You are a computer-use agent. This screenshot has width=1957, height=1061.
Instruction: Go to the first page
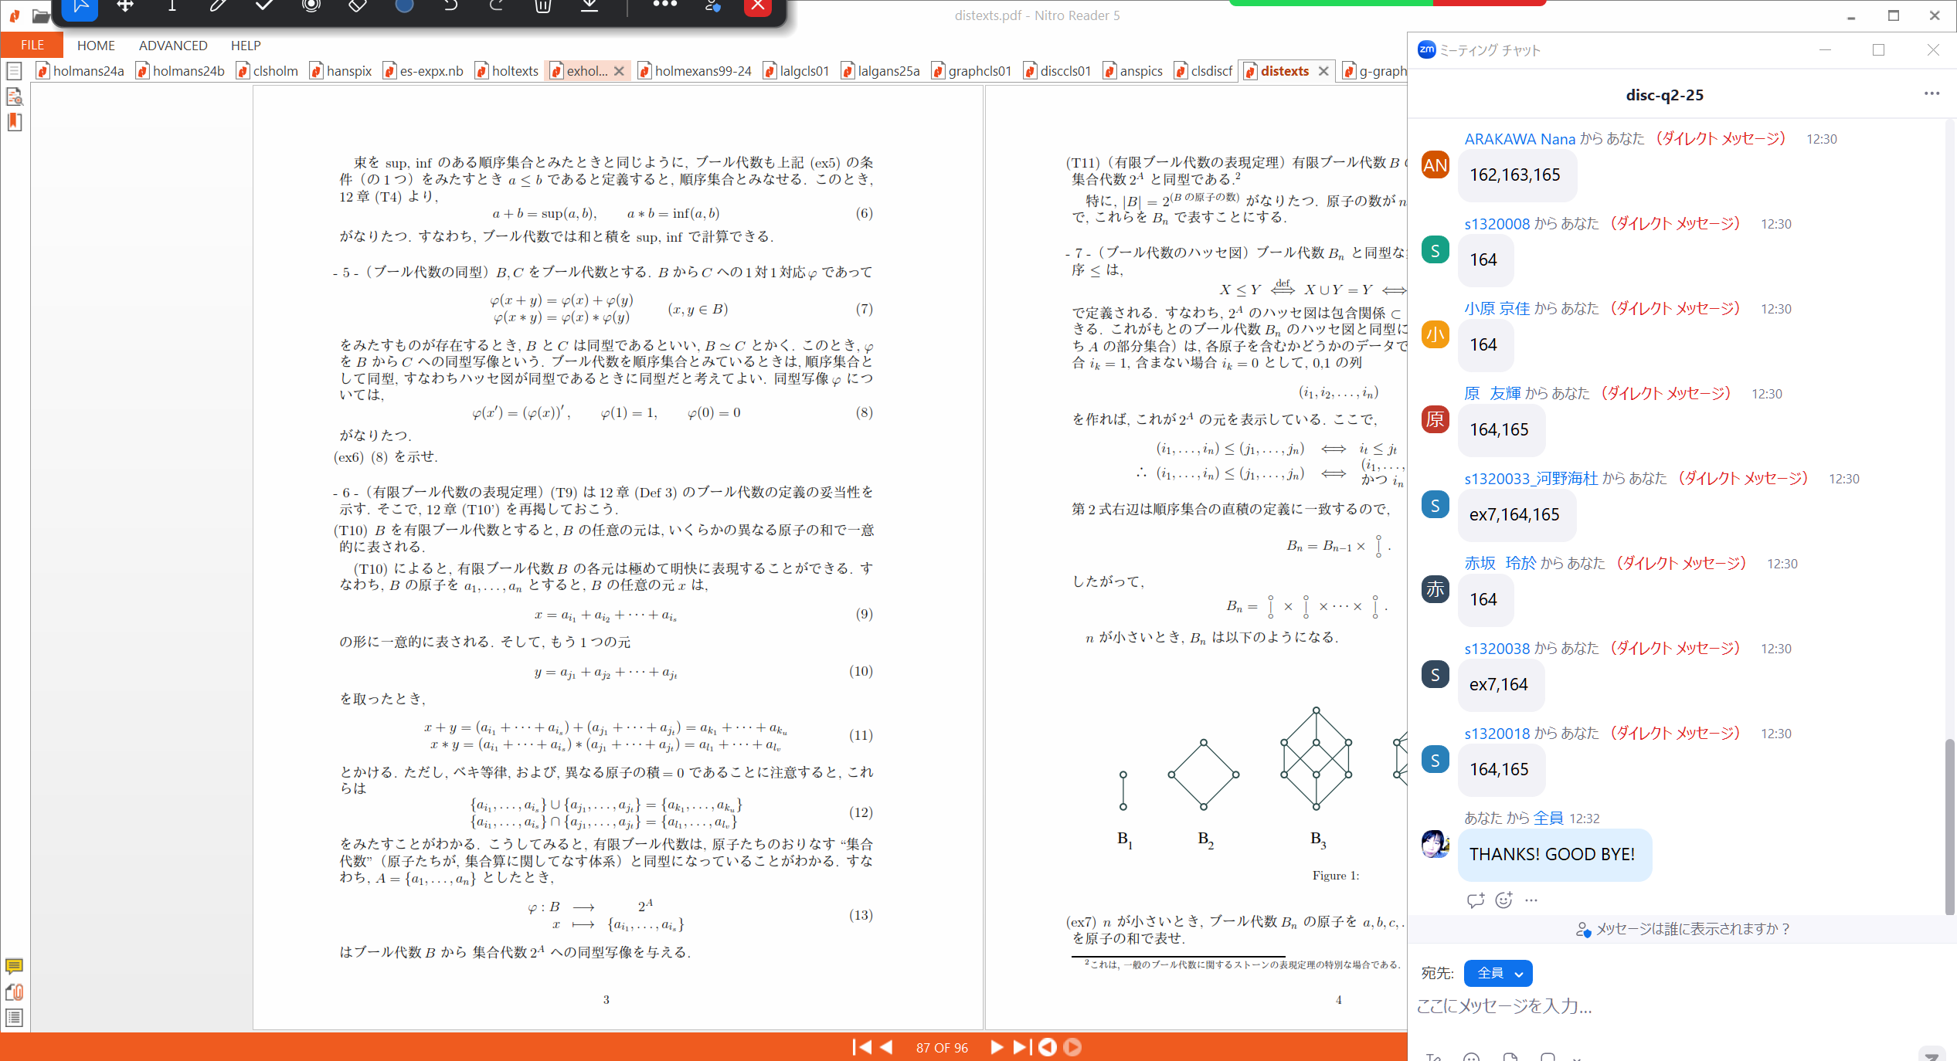[861, 1047]
